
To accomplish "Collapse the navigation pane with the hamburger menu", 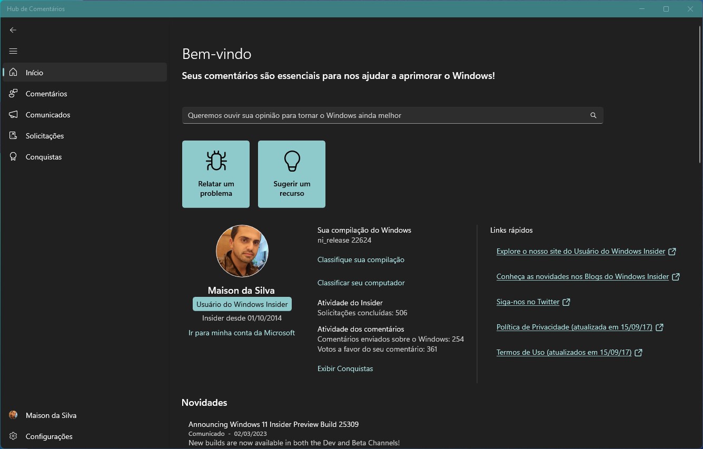I will pos(13,51).
